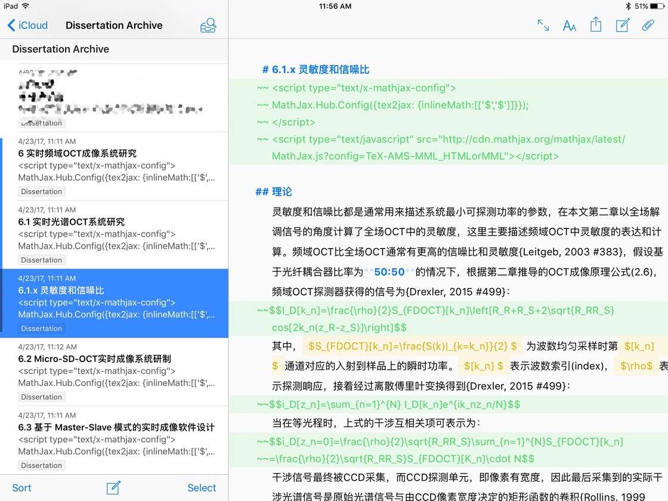Tap the 11:56 AM clock
This screenshot has width=668, height=501.
click(x=335, y=6)
